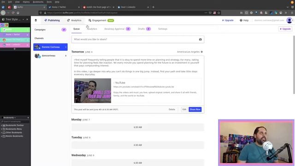Open page actions three-dots menu in address bar
Viewport: 295px width, 166px height.
point(206,13)
